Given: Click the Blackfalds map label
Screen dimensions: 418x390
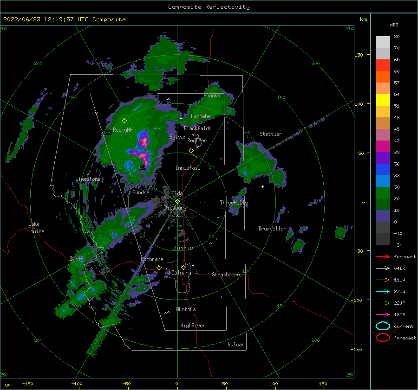Looking at the screenshot, I should point(197,128).
